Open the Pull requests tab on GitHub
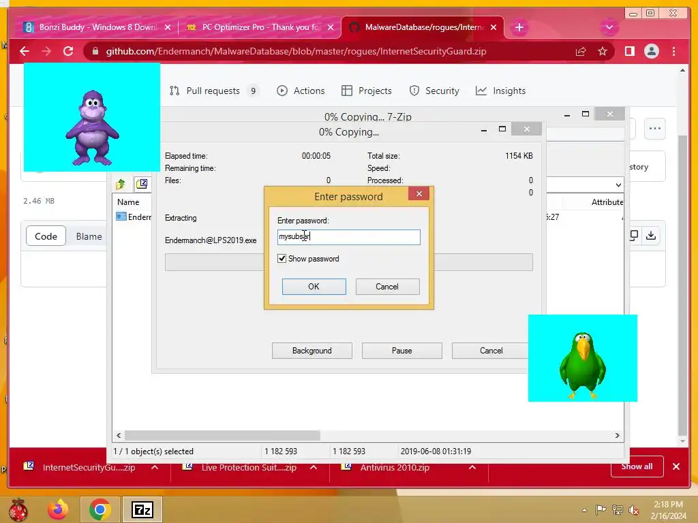Viewport: 698px width, 523px height. coord(213,91)
